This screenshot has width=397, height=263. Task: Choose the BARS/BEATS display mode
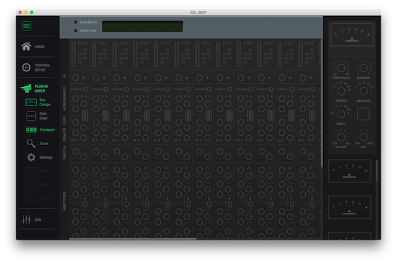coord(86,22)
